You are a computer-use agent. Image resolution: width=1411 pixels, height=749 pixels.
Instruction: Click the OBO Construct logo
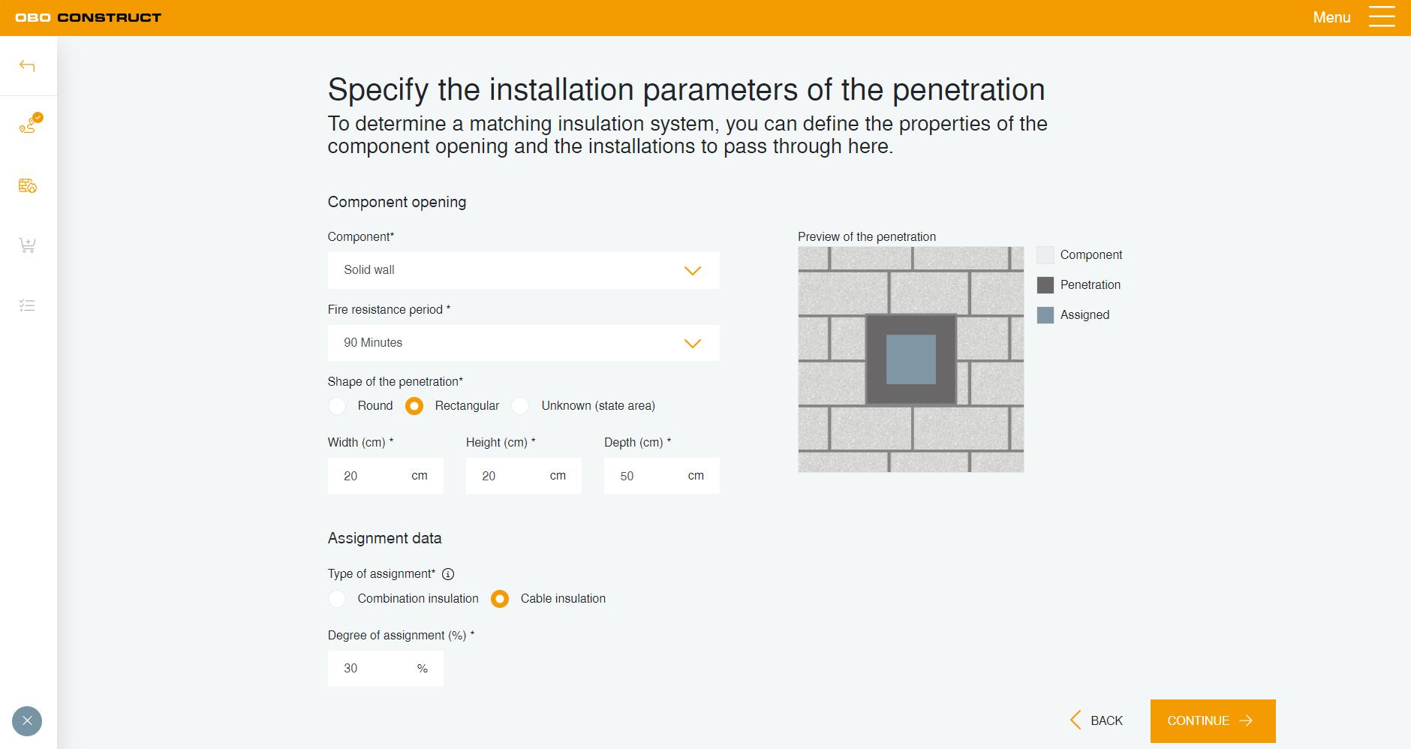click(89, 17)
